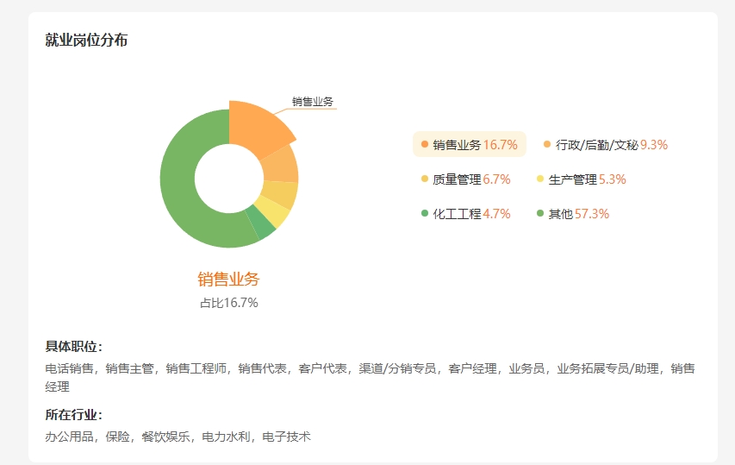Image resolution: width=735 pixels, height=465 pixels.
Task: Select 质量管理 6.7% legend entry
Action: coord(465,179)
